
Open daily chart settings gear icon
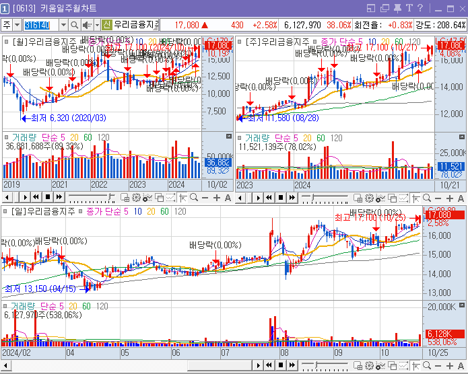coord(369,365)
